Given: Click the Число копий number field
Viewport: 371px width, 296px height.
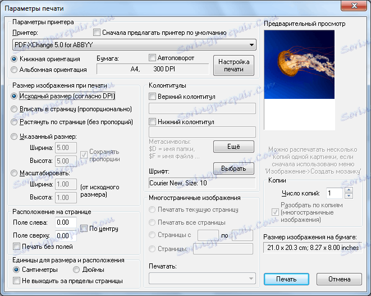Looking at the screenshot, I should coord(335,193).
